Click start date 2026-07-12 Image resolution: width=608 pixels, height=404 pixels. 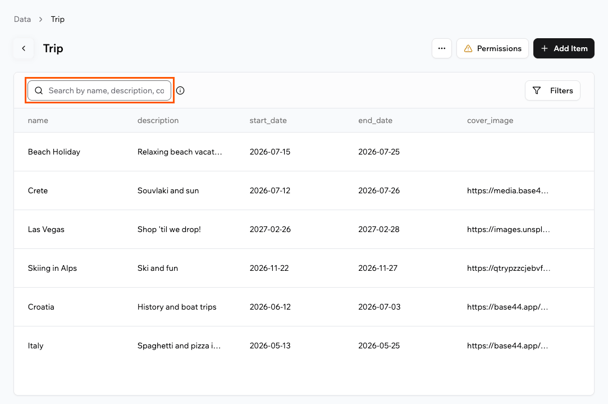coord(270,190)
